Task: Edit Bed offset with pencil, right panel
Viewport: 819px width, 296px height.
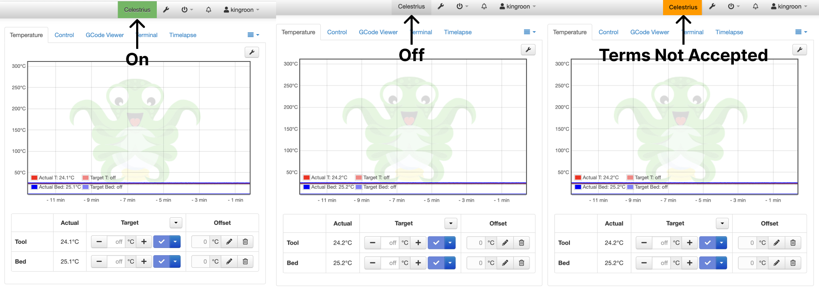Action: coord(776,263)
